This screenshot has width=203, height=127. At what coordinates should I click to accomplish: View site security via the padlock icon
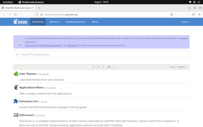41,14
